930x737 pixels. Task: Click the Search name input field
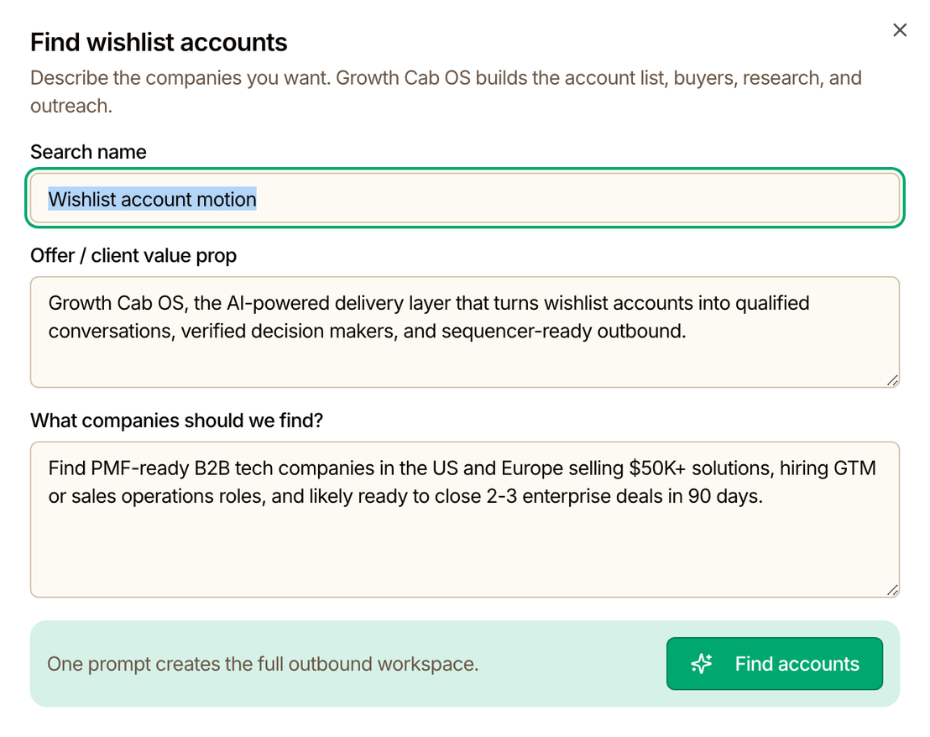(x=464, y=198)
